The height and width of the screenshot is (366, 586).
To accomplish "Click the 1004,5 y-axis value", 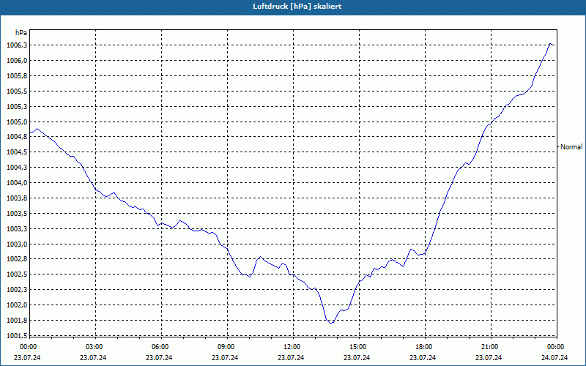I will [17, 152].
